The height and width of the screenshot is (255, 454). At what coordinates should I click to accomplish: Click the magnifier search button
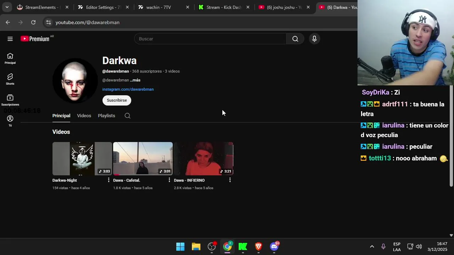pos(295,39)
